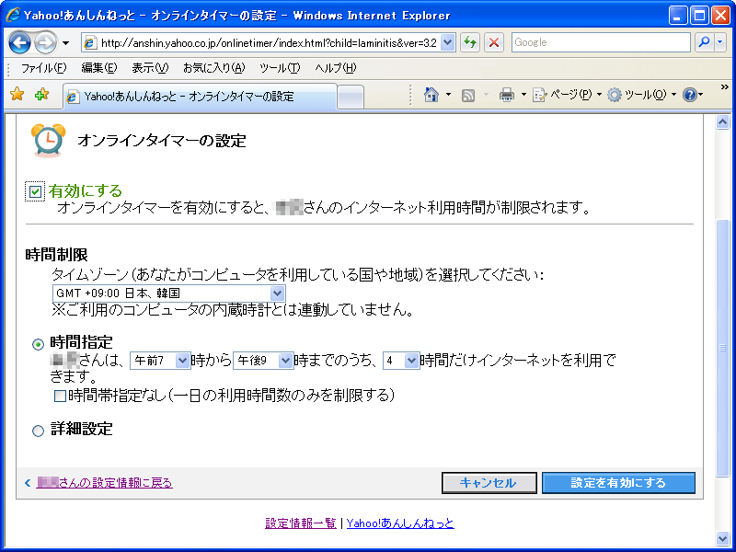The height and width of the screenshot is (552, 736).
Task: Click the 時間制限 section heading
Action: point(56,255)
